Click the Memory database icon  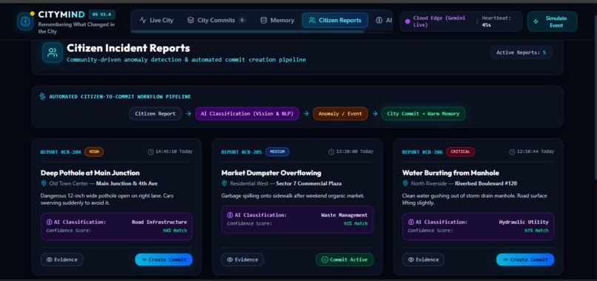tap(264, 20)
